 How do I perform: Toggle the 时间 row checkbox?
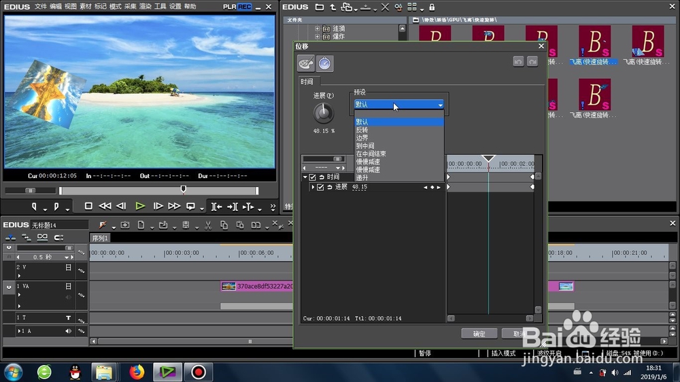[x=312, y=177]
